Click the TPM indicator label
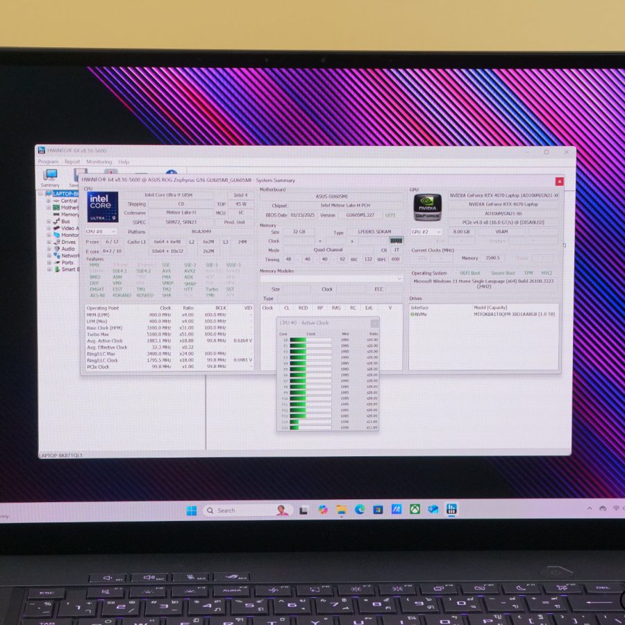Screen dimensions: 625x625 (x=528, y=273)
